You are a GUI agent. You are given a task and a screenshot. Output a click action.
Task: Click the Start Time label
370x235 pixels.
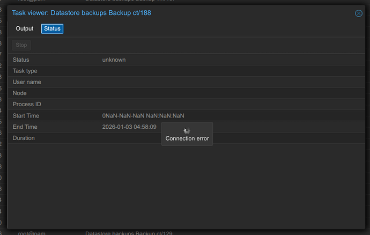tap(26, 116)
